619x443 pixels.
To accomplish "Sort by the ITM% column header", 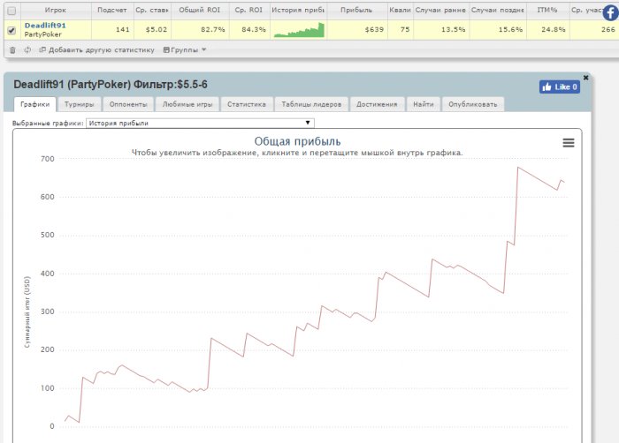I will point(547,11).
